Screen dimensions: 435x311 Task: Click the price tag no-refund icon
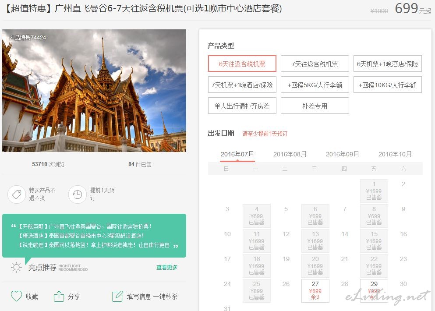(17, 194)
